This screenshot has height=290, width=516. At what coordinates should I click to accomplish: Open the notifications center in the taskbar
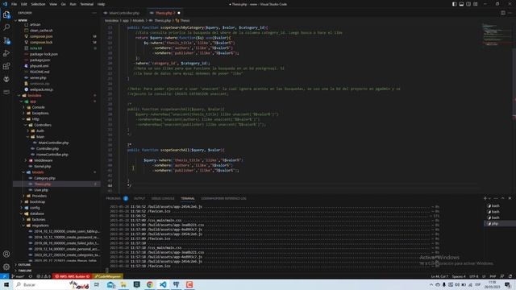507,284
